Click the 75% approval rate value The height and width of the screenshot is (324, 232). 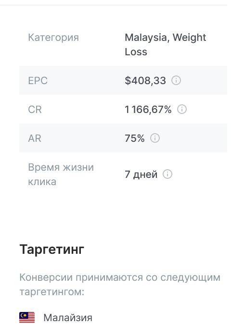click(x=134, y=138)
